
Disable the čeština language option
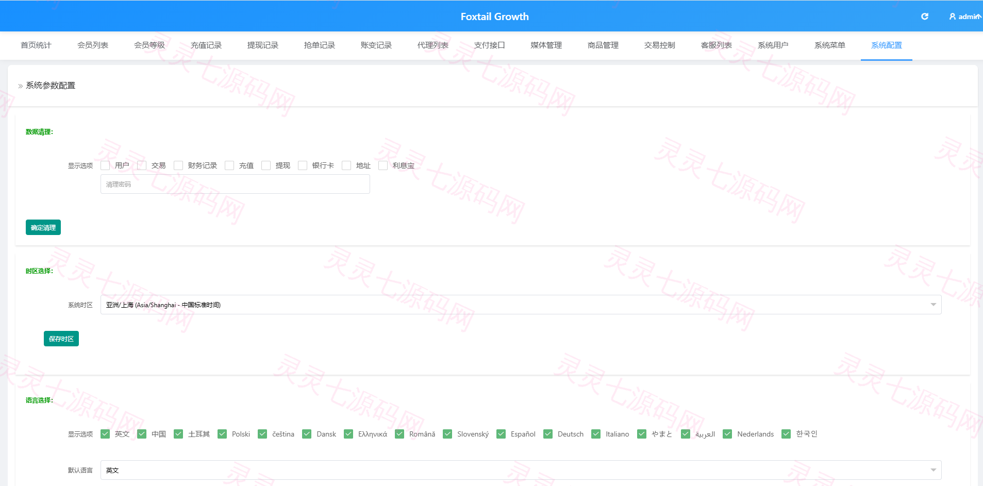pyautogui.click(x=262, y=434)
